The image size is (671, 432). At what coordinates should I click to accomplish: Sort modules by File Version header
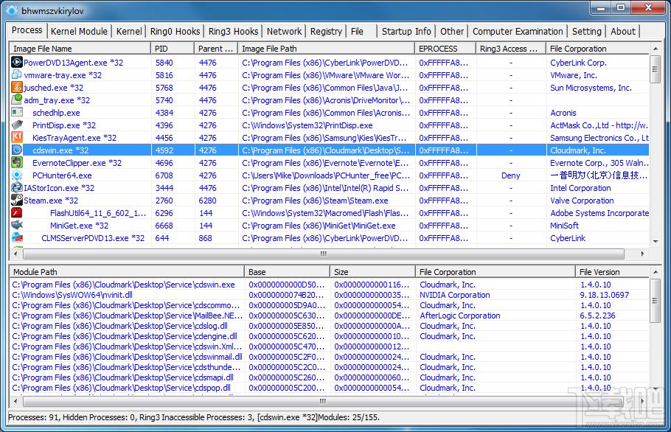pyautogui.click(x=612, y=271)
